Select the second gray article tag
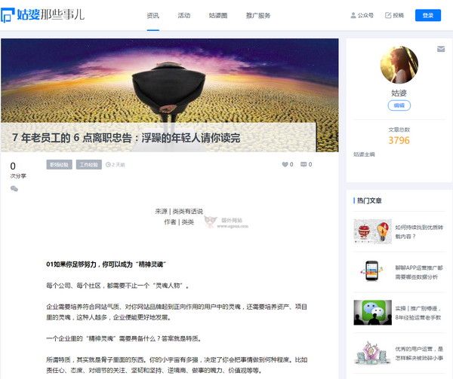Image resolution: width=453 pixels, height=379 pixels. pyautogui.click(x=88, y=164)
